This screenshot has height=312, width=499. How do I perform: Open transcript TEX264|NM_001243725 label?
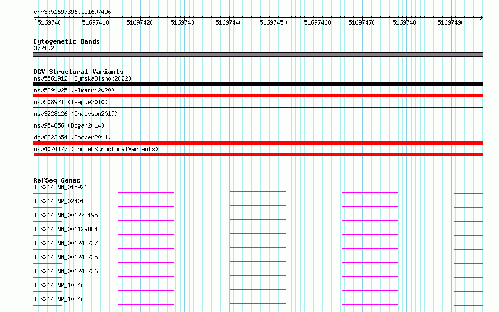point(66,257)
